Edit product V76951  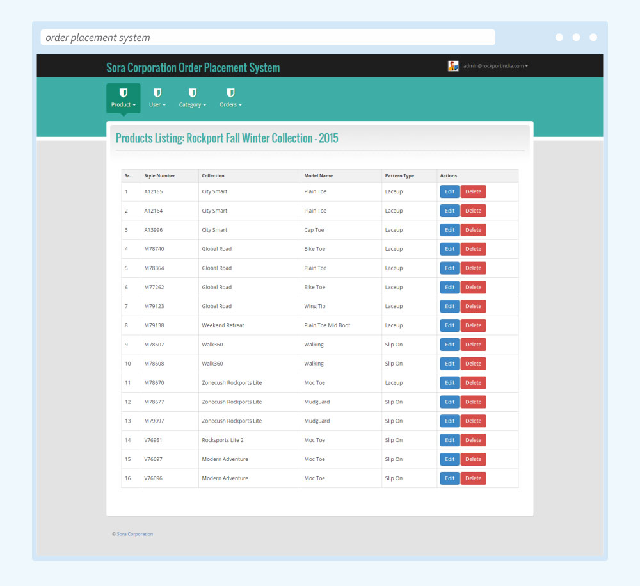coord(449,440)
